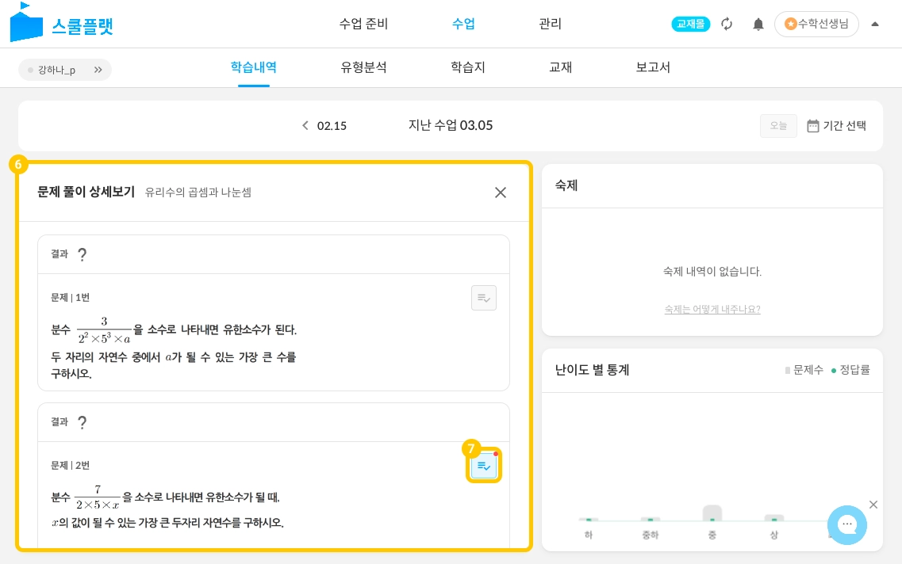The image size is (902, 564).
Task: Open the chat support bubble
Action: [x=846, y=524]
